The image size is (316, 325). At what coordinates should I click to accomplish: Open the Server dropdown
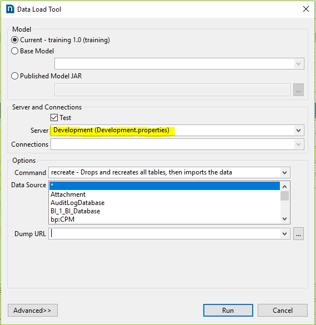(x=298, y=131)
